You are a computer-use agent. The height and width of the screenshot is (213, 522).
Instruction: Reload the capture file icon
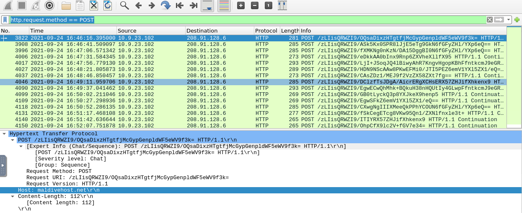tap(108, 5)
